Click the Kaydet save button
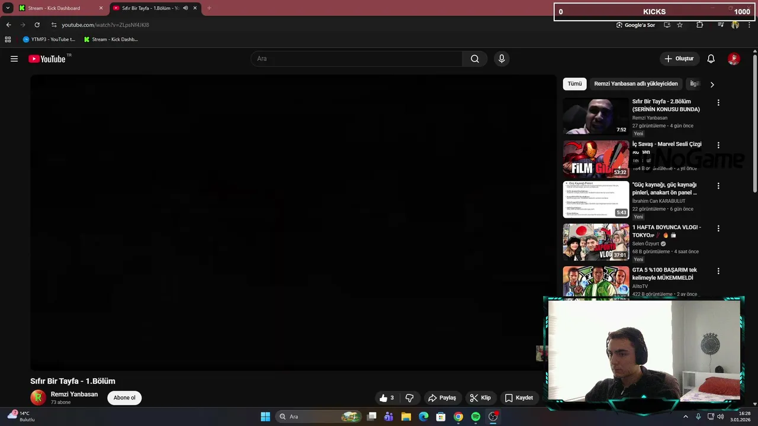 tap(519, 398)
